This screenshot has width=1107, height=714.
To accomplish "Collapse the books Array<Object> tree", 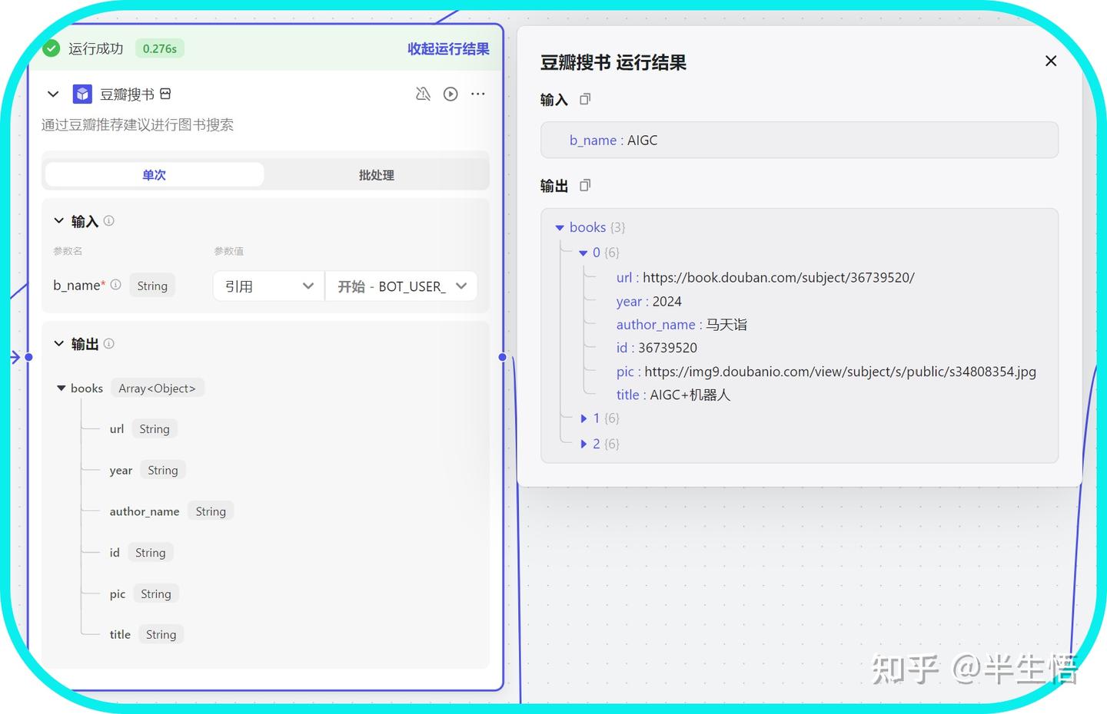I will point(61,388).
